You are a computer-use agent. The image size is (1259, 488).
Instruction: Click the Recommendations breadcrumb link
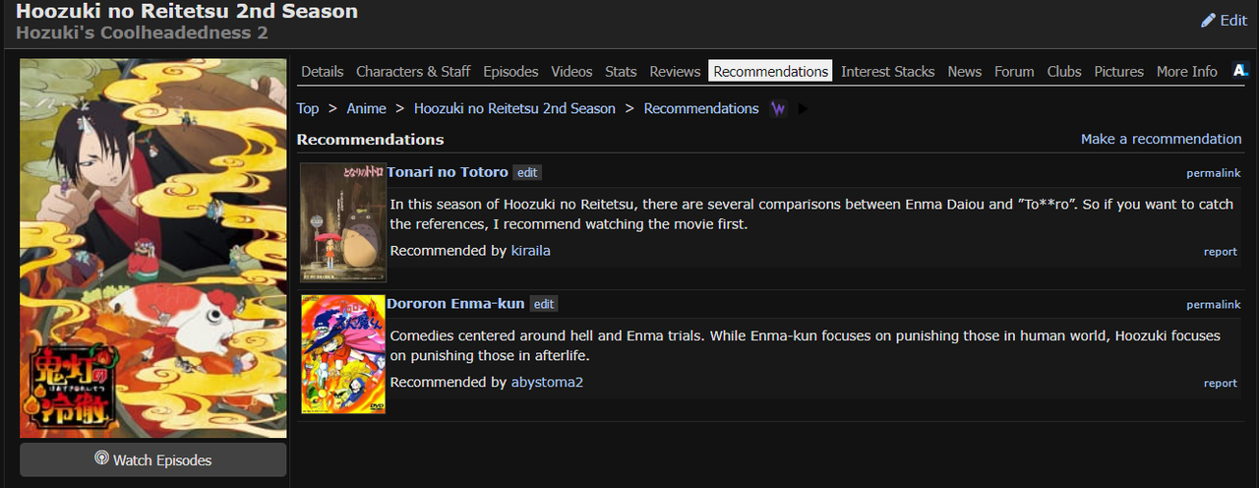[701, 108]
